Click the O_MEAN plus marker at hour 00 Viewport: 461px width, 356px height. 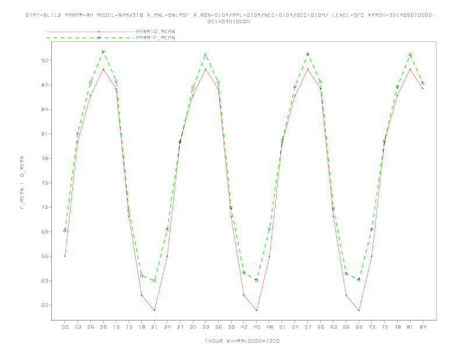coord(65,256)
